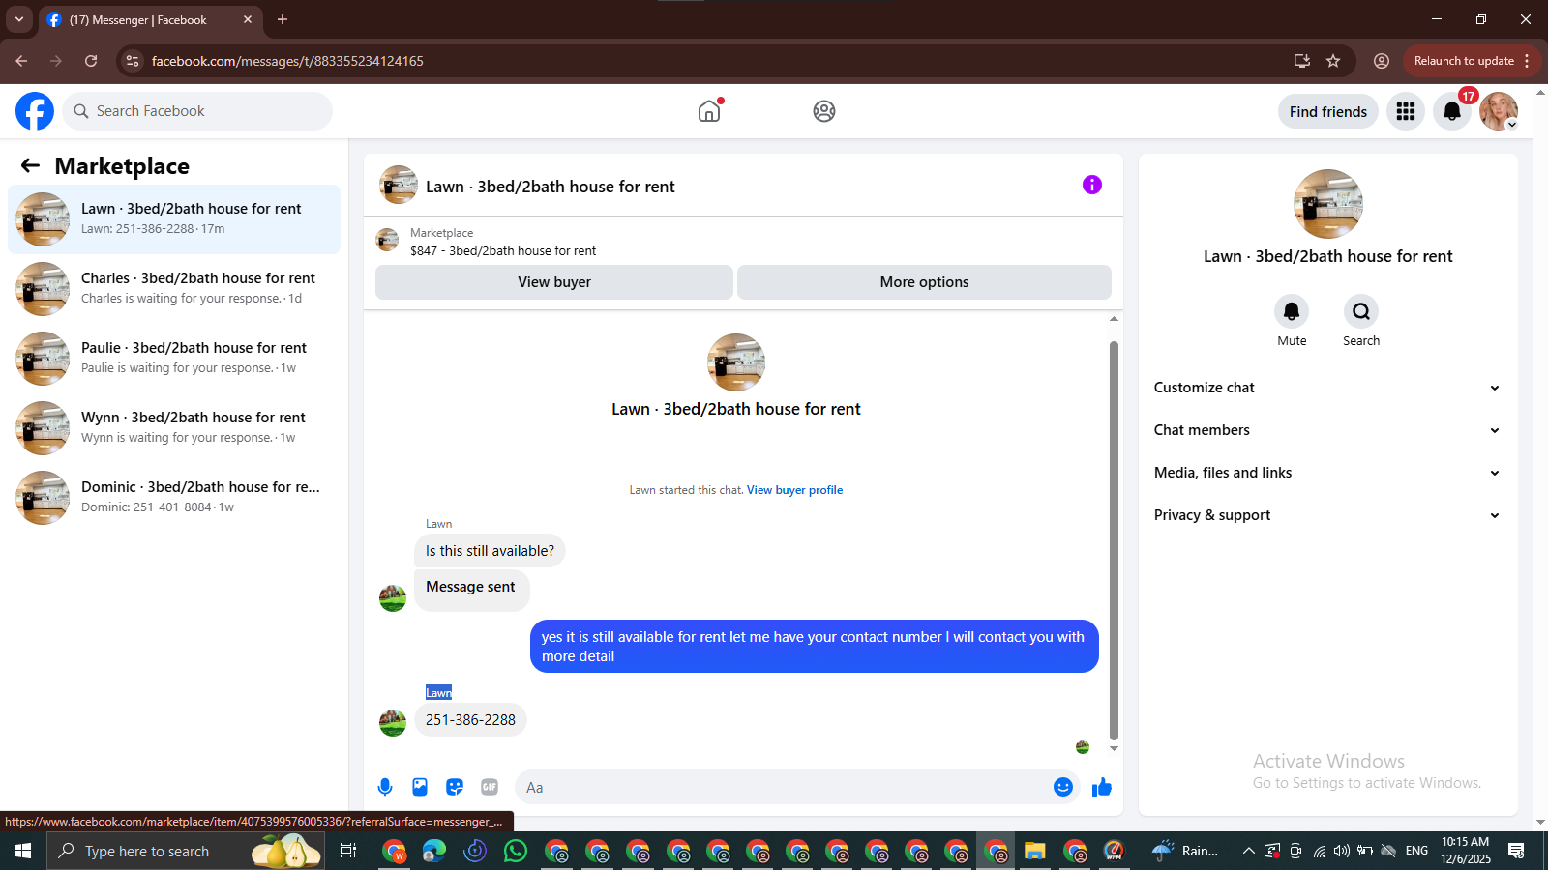Show hidden system tray icons
This screenshot has width=1548, height=870.
click(1248, 851)
